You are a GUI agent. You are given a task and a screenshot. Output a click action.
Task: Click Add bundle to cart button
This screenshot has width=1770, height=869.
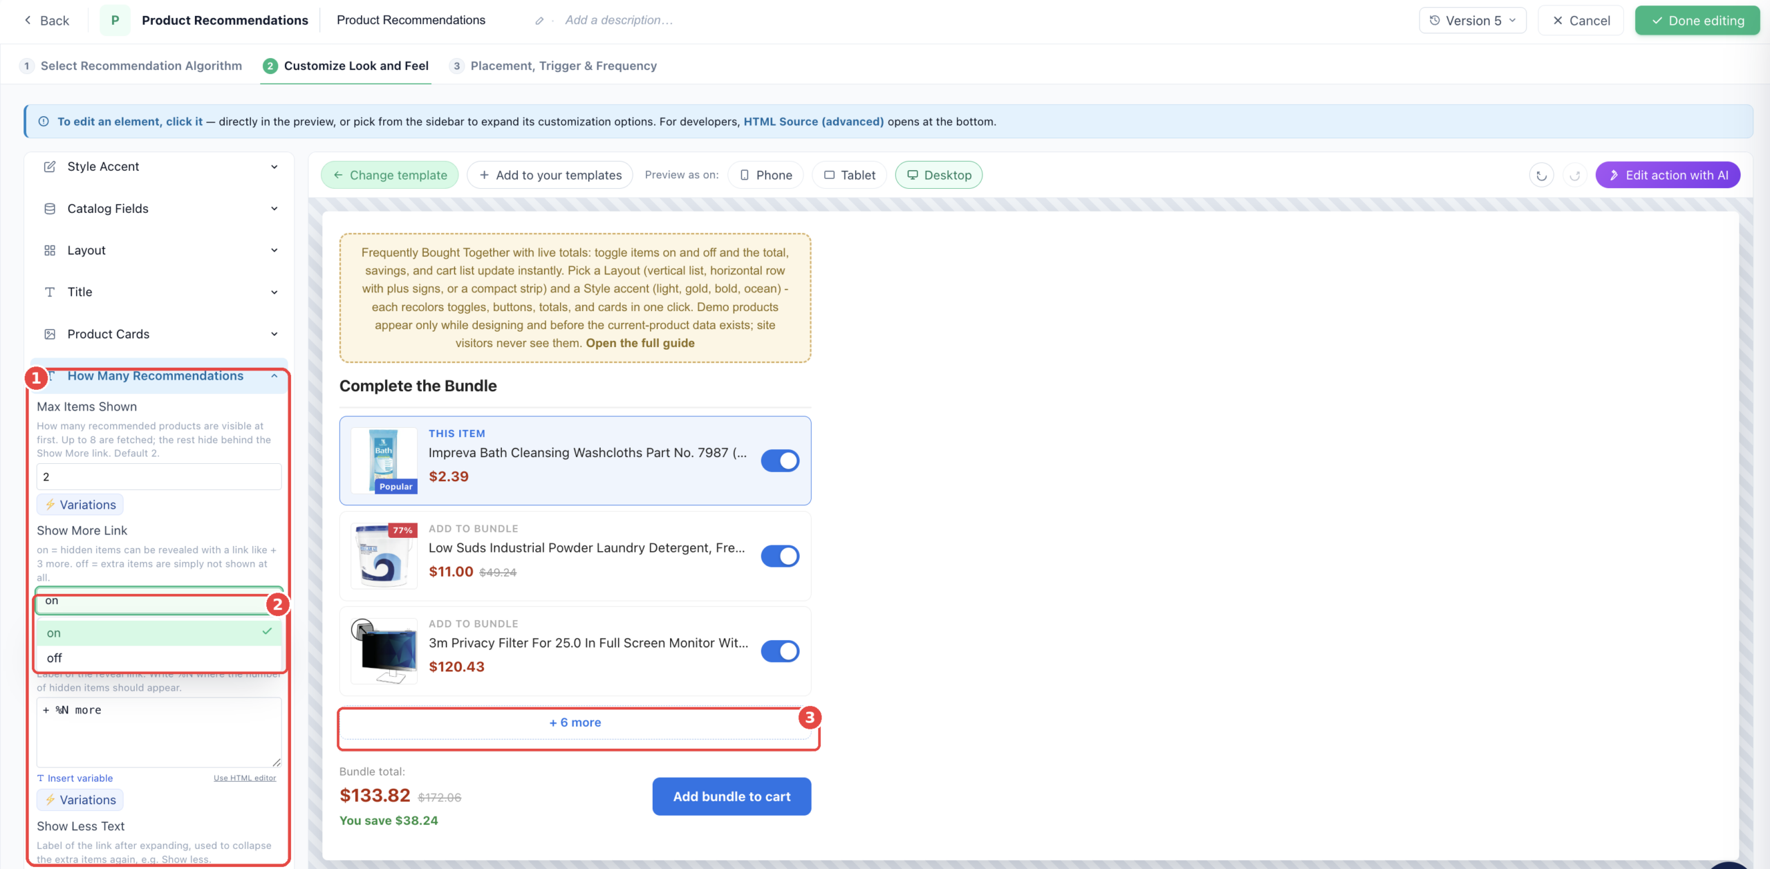coord(732,796)
